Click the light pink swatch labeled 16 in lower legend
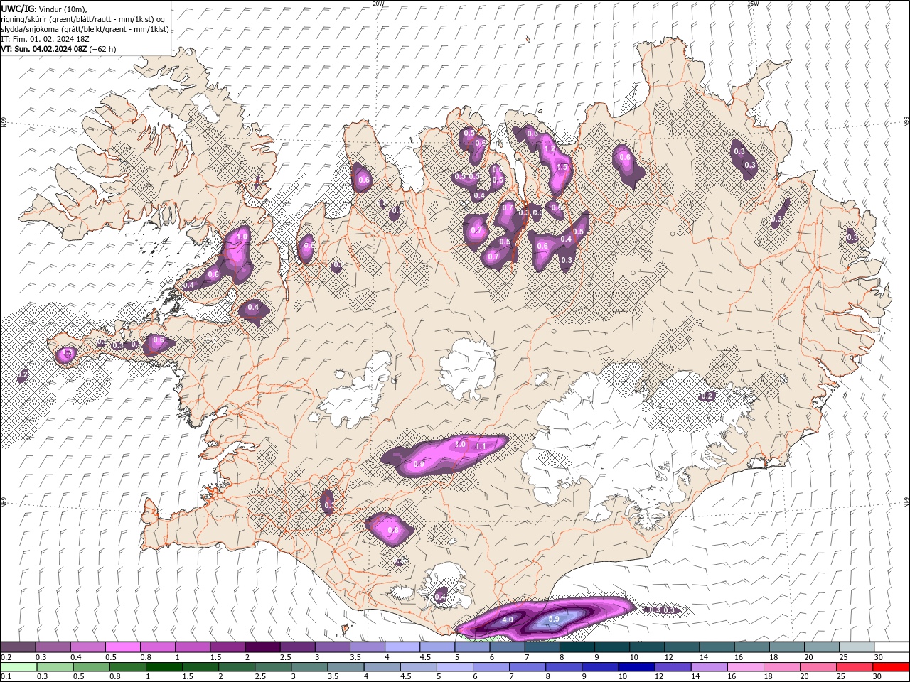 pos(746,667)
